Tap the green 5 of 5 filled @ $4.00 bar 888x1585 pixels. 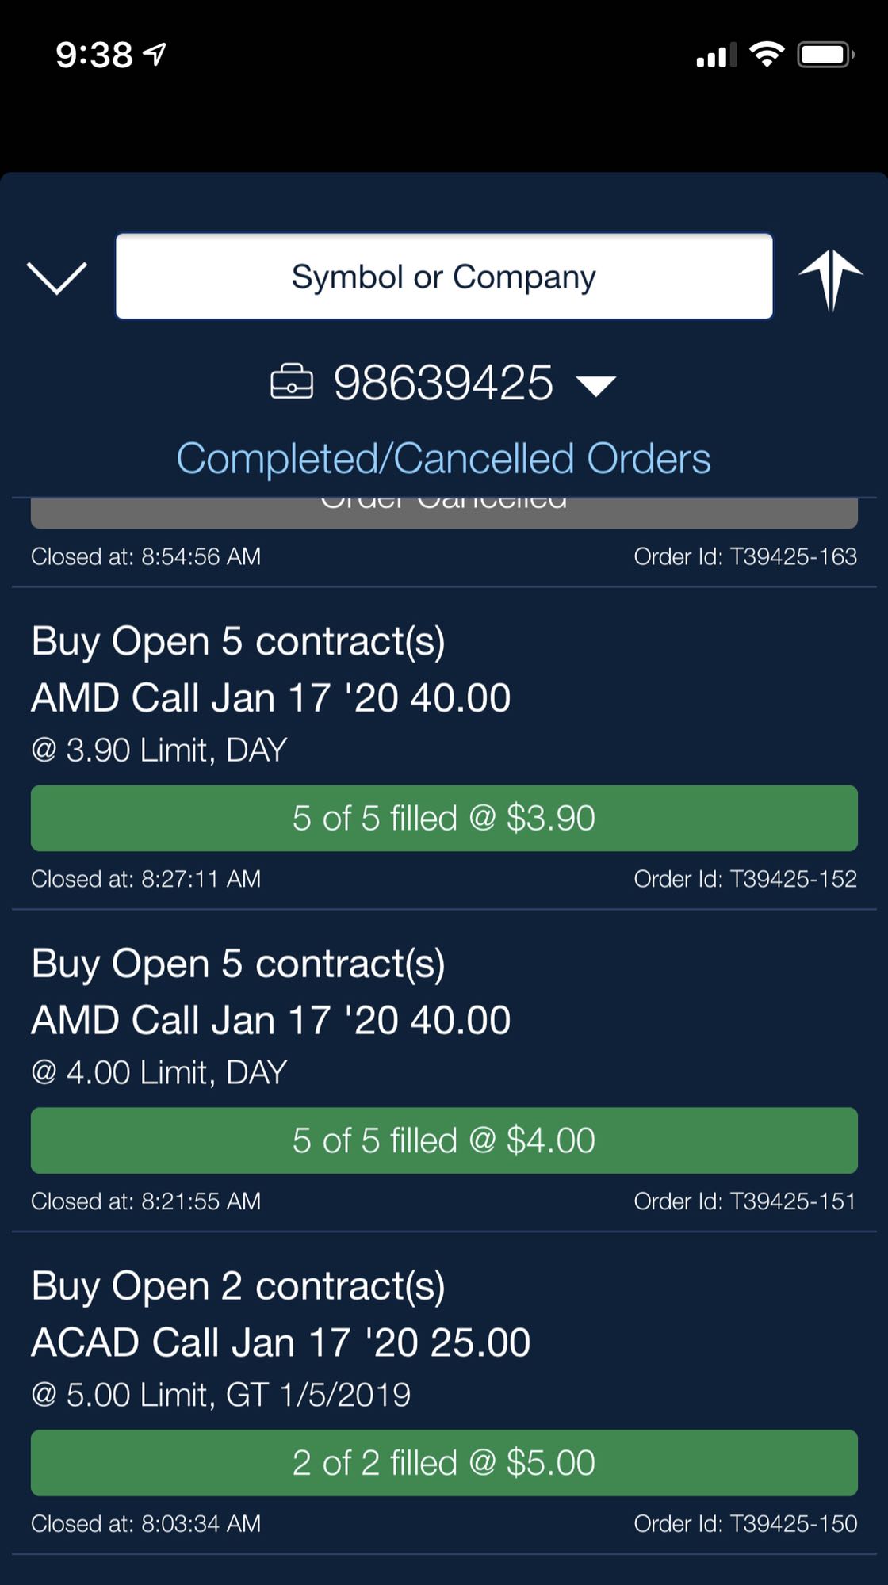pos(444,1140)
